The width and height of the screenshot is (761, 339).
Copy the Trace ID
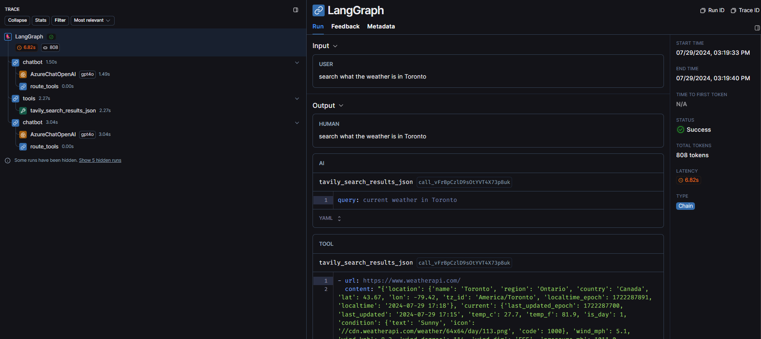745,10
